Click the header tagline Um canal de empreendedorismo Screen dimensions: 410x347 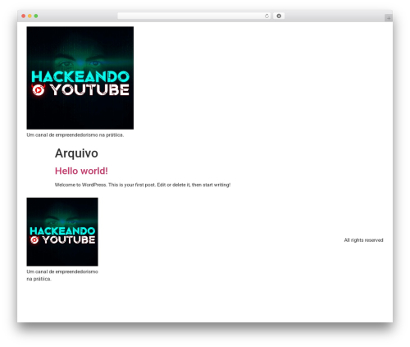[x=75, y=135]
